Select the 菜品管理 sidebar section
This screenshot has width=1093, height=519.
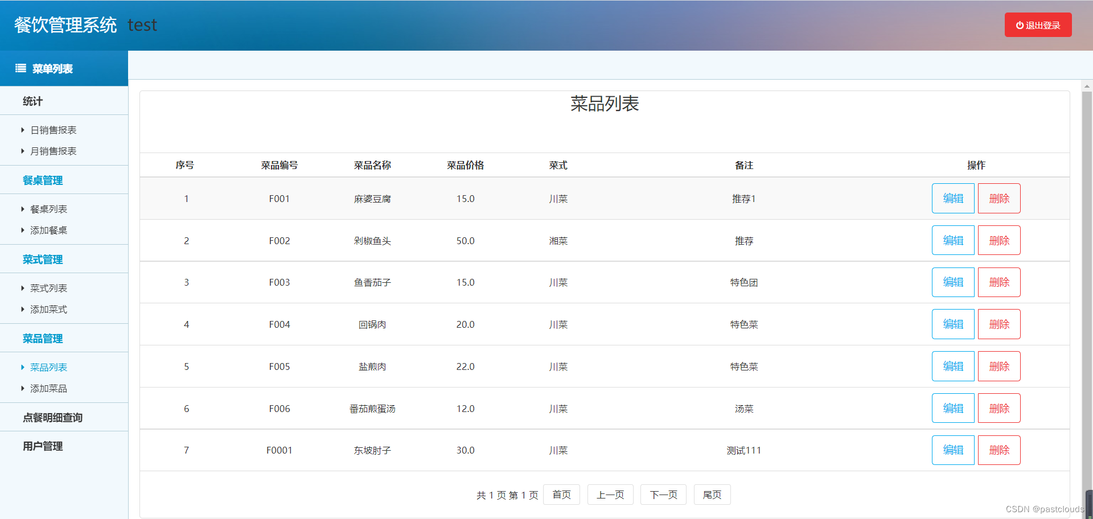click(43, 339)
